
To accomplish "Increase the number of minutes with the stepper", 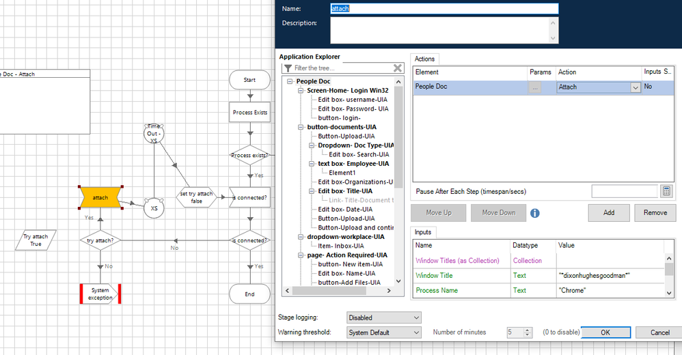I will click(526, 330).
